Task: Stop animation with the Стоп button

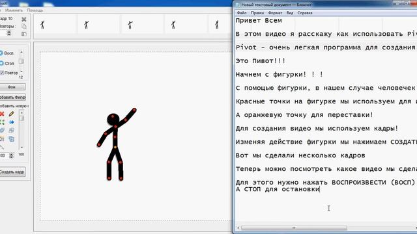Action: pos(7,64)
